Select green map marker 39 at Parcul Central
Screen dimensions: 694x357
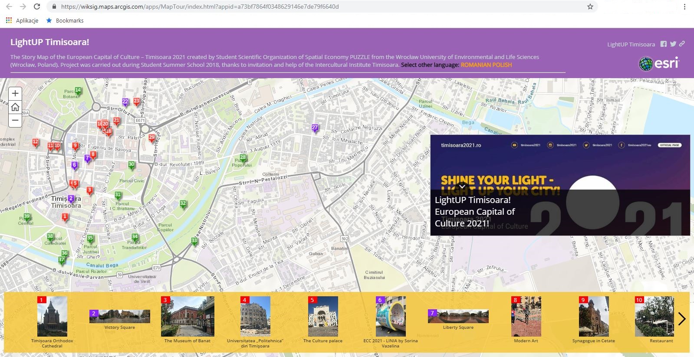click(27, 217)
